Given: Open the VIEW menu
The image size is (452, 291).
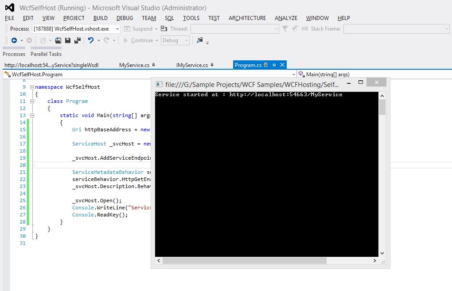Looking at the screenshot, I should (48, 18).
